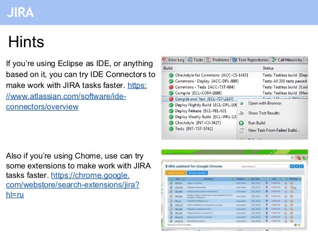Go to next page with green arrow
The height and width of the screenshot is (238, 318).
coord(299,225)
